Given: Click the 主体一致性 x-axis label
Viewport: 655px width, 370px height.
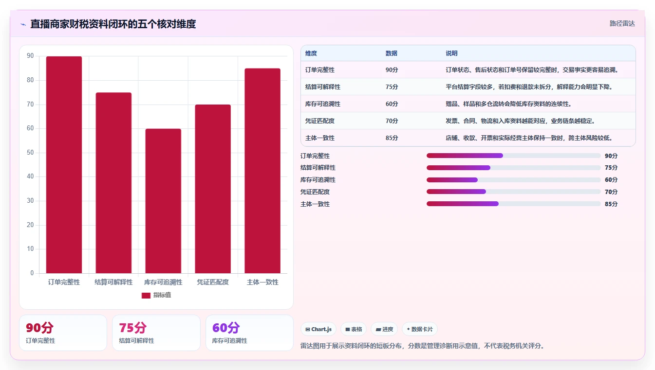Looking at the screenshot, I should [262, 282].
